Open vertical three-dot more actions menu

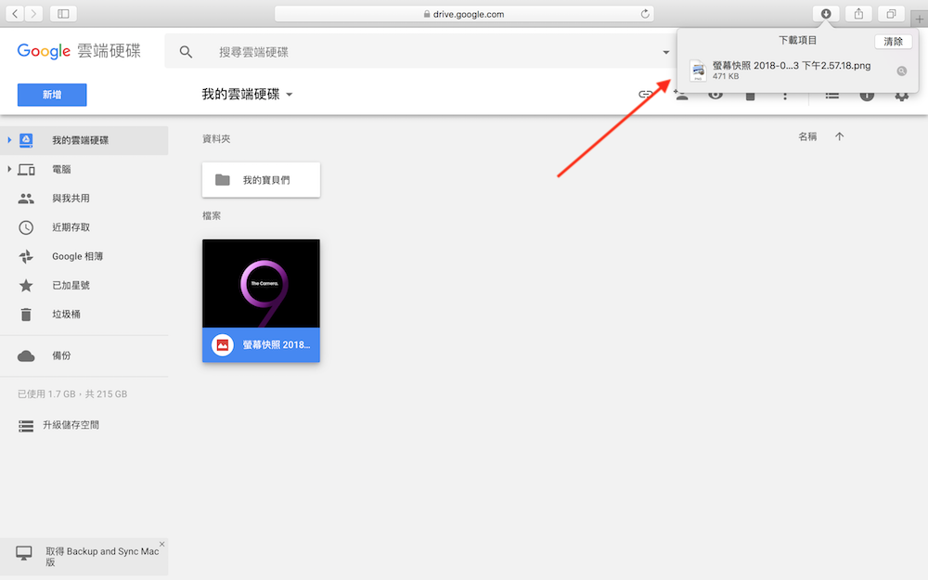point(785,96)
